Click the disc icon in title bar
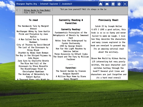143x107 pixels. coord(119,4)
